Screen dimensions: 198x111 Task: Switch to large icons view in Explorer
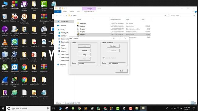195,103
